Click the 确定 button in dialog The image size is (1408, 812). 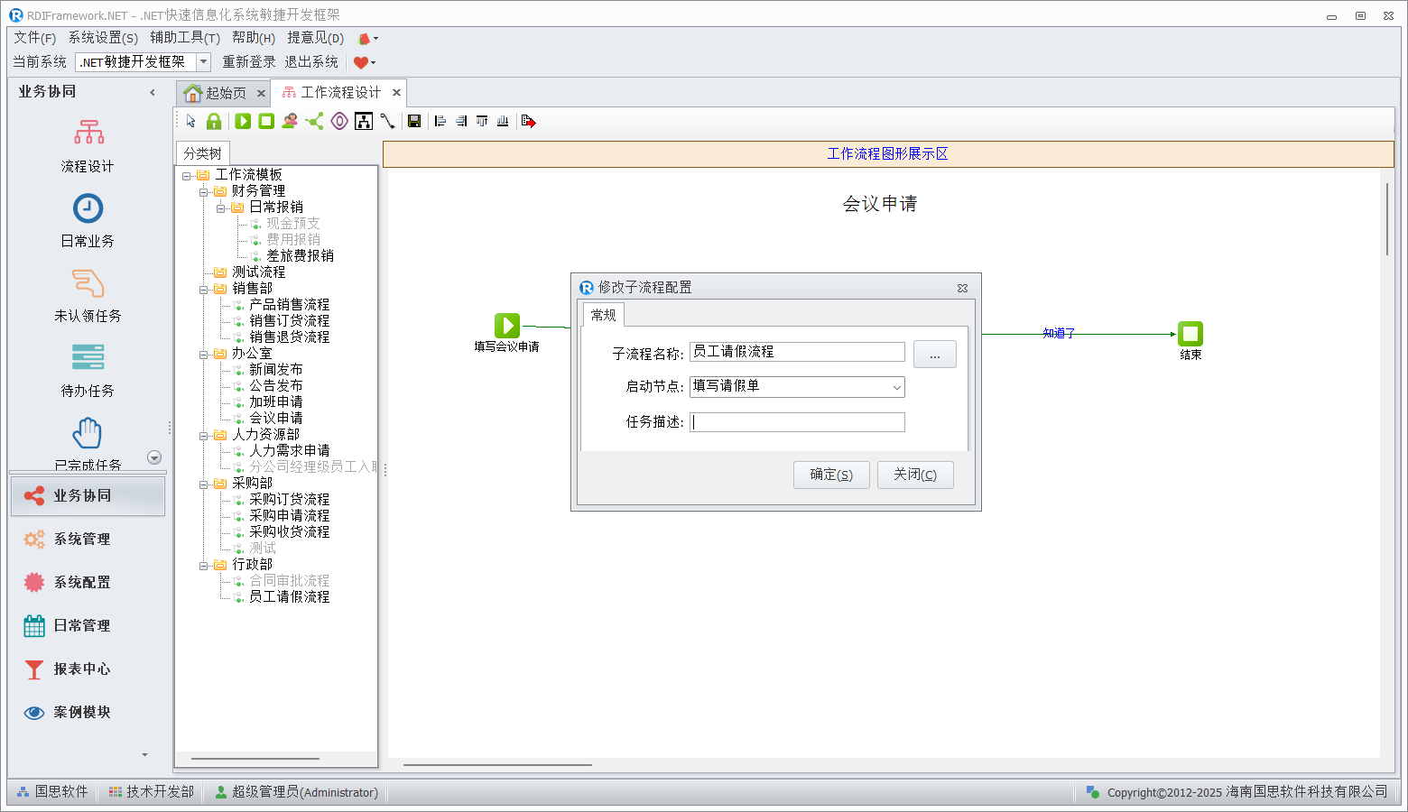[x=830, y=475]
